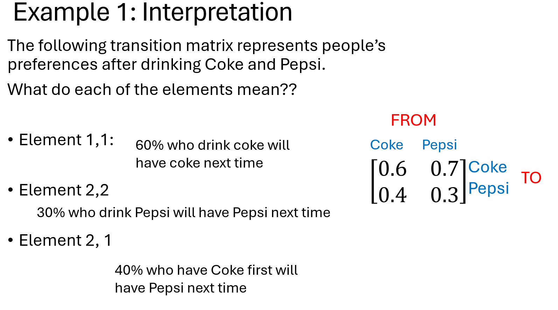Click text '40% who have Coke first will'
The image size is (558, 310).
click(206, 270)
